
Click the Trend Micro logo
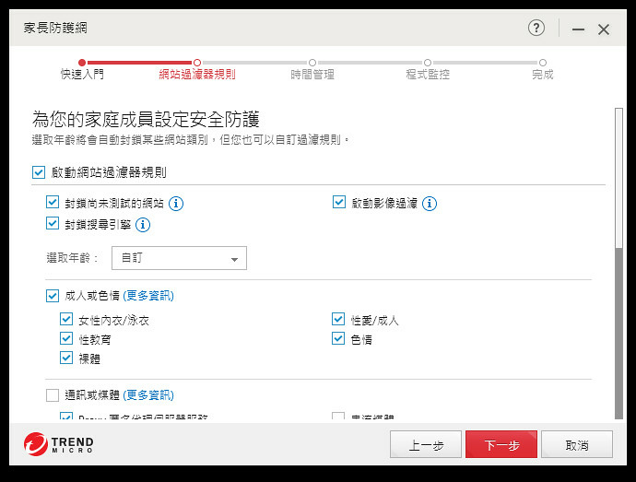pyautogui.click(x=59, y=444)
